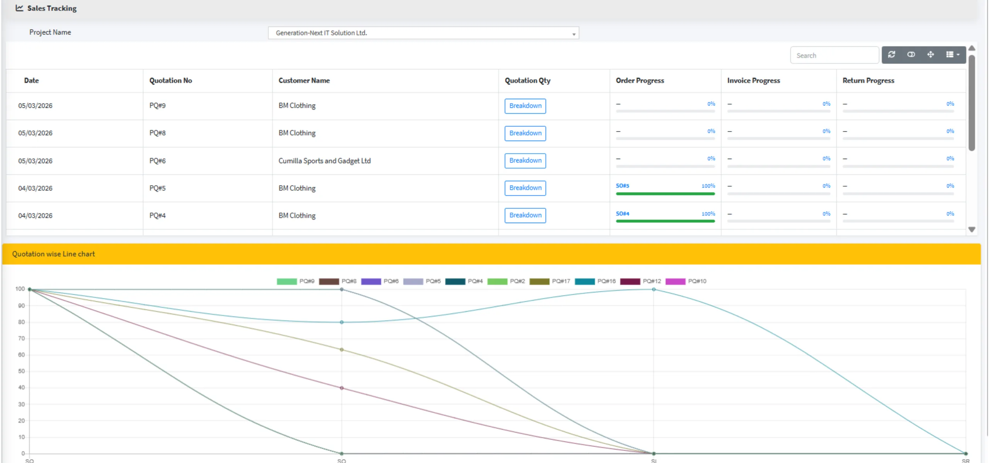The width and height of the screenshot is (989, 463).
Task: Toggle PQ#2 series in the legend
Action: [507, 281]
